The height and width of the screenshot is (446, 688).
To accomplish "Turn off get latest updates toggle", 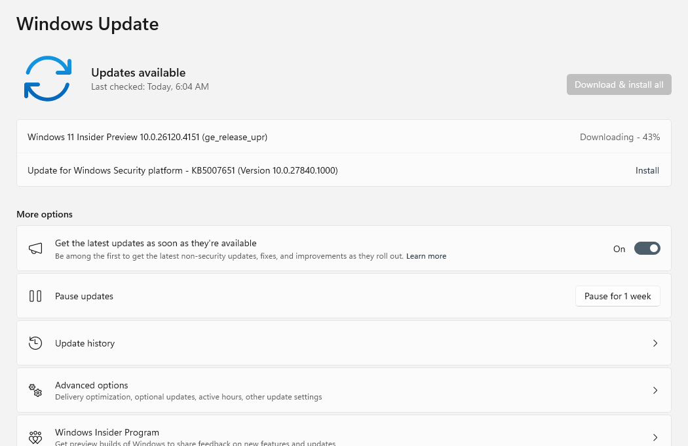I will point(647,249).
